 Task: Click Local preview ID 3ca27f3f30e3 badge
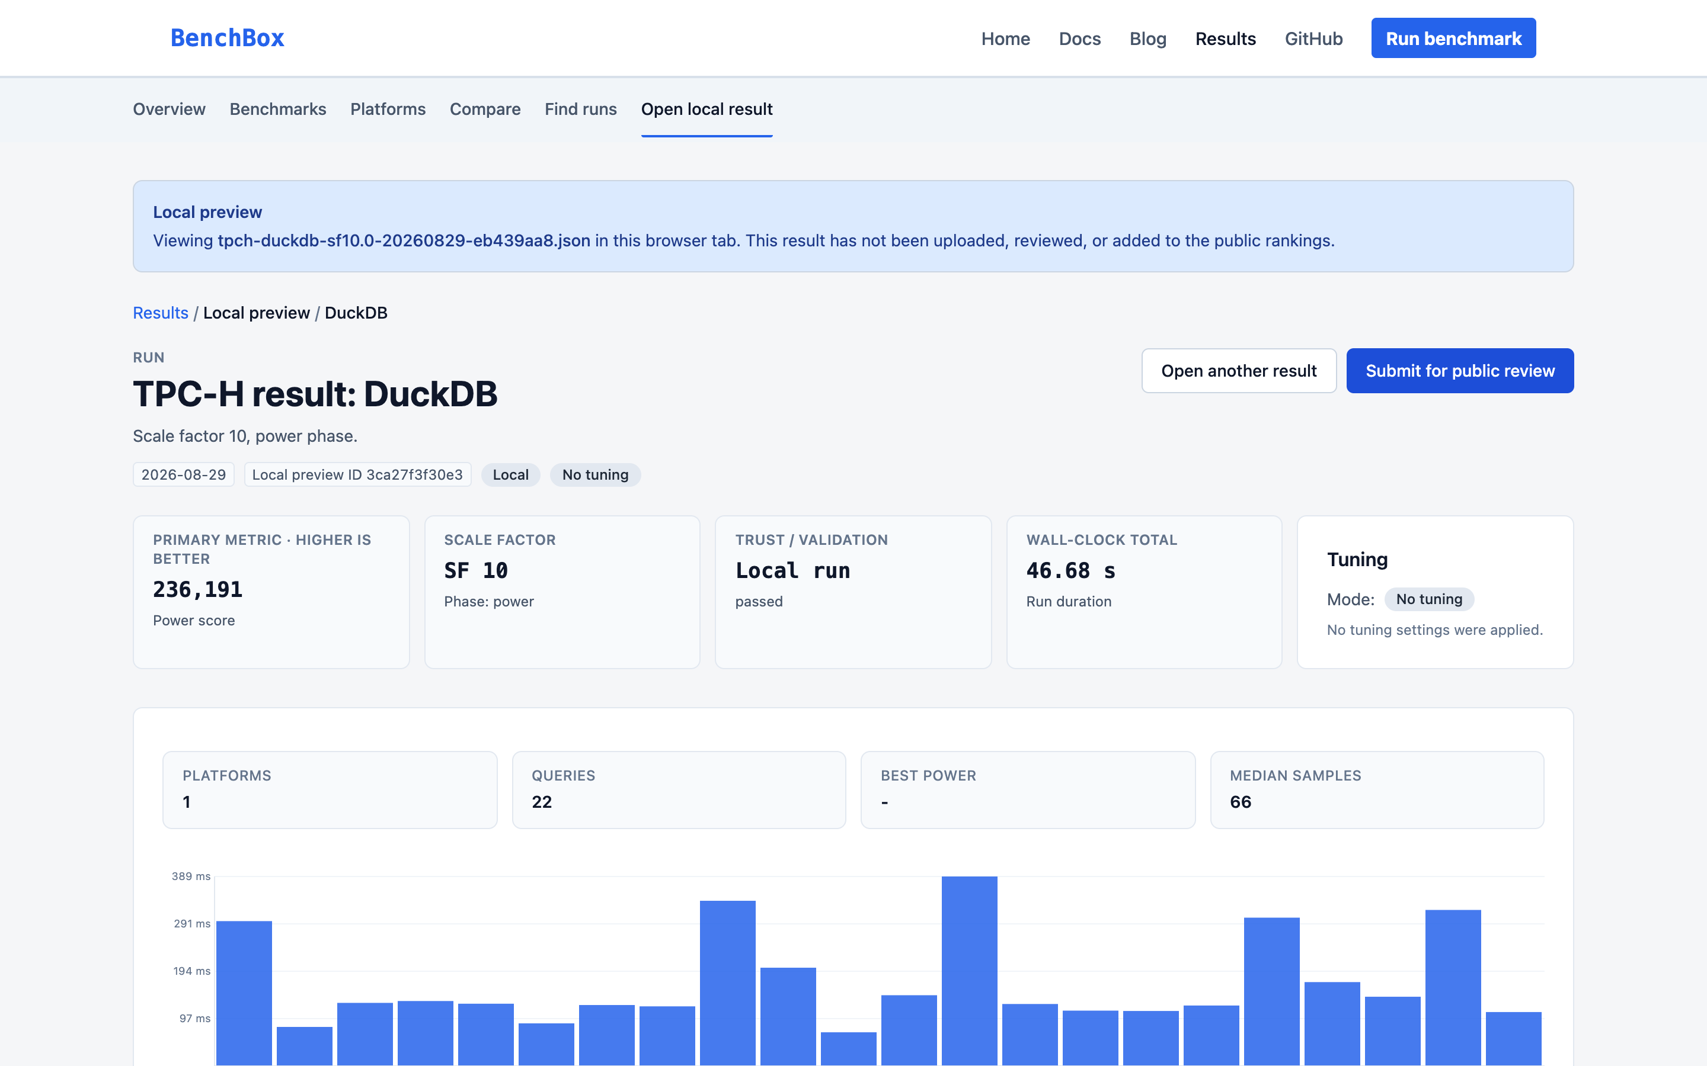tap(357, 474)
